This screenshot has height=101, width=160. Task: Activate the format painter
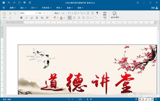(10, 18)
